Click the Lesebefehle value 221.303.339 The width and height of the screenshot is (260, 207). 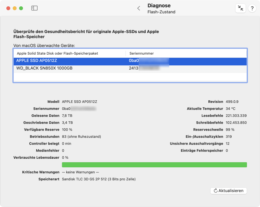click(236, 116)
